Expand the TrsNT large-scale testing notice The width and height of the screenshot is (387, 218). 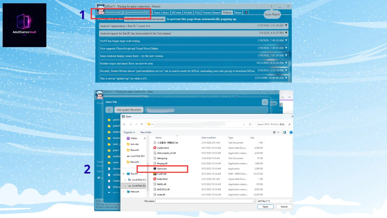(x=193, y=41)
